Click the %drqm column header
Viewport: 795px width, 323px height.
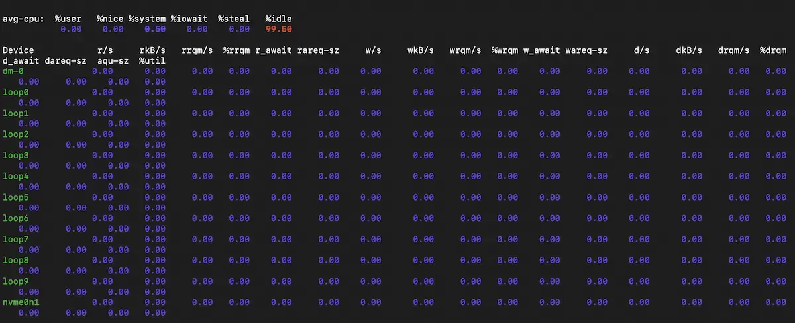[x=772, y=50]
